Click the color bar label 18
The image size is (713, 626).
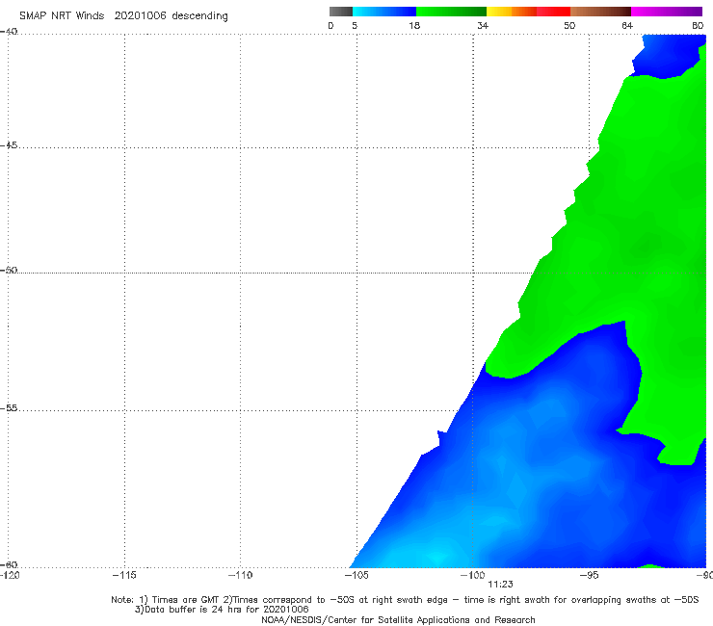click(414, 26)
